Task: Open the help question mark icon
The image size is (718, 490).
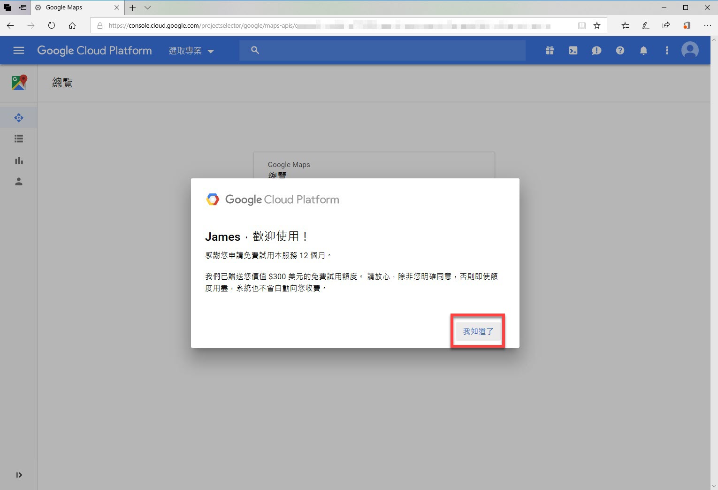Action: tap(620, 50)
